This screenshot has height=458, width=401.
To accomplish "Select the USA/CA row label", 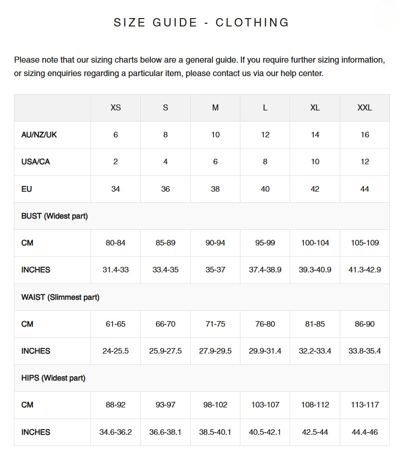I will [36, 162].
